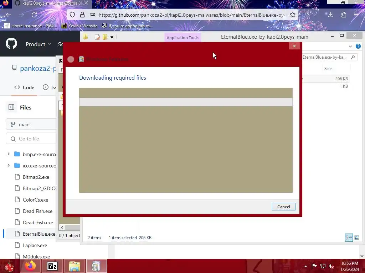
Task: Click the Windows Features back circle button
Action: [x=71, y=59]
